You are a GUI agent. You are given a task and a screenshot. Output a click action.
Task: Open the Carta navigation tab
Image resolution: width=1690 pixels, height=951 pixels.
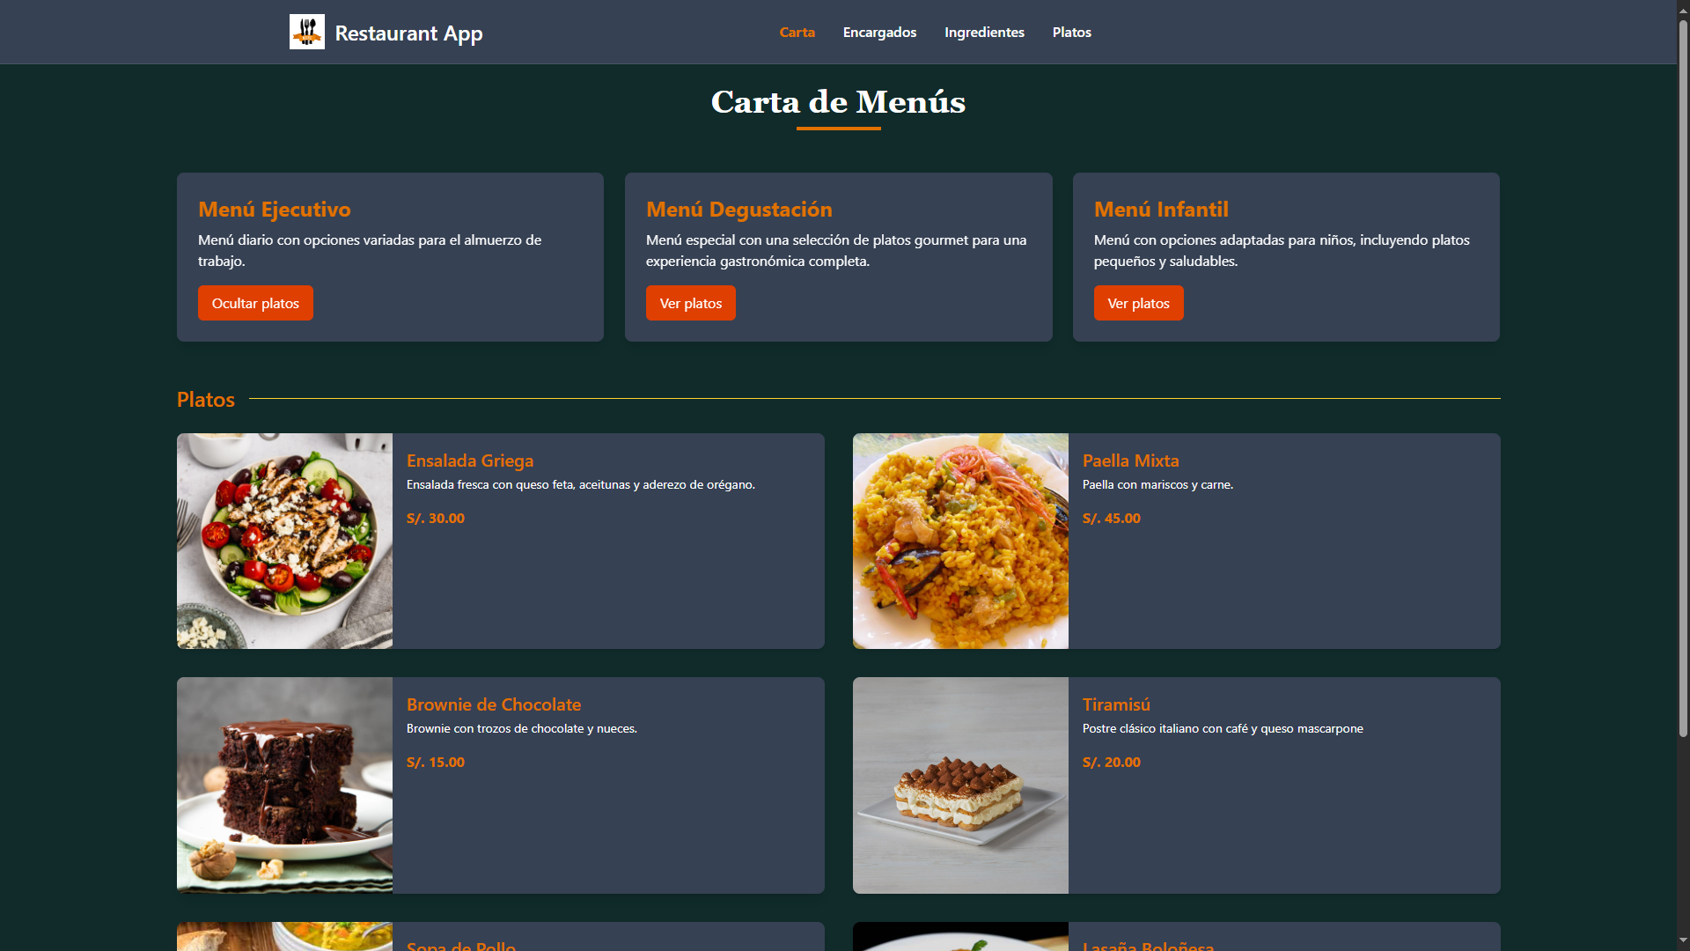coord(797,32)
